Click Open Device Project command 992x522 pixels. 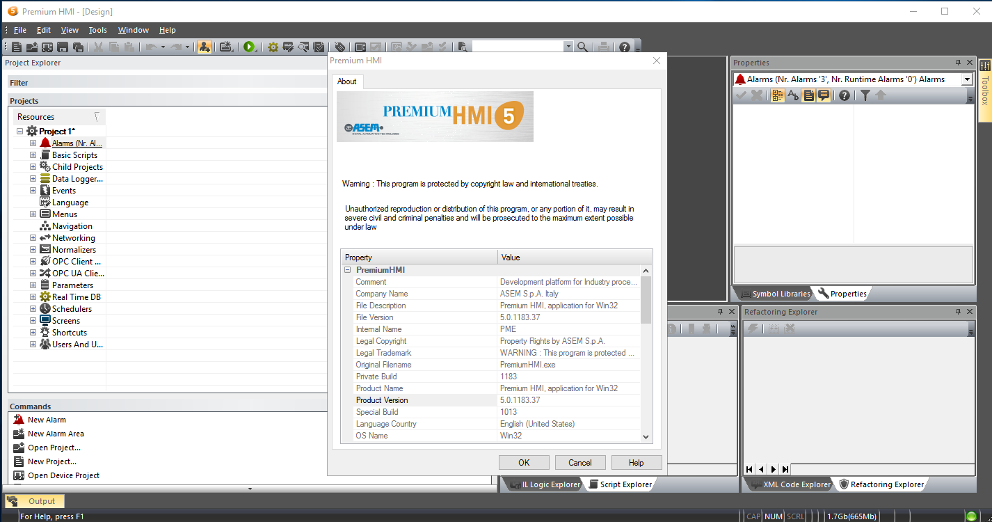pyautogui.click(x=63, y=475)
